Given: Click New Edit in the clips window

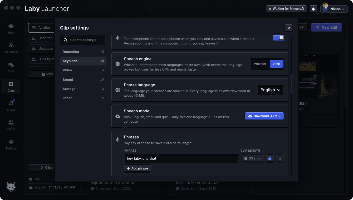Looking at the screenshot, I should [x=326, y=27].
